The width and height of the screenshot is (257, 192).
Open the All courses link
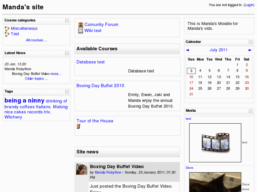[x=35, y=40]
